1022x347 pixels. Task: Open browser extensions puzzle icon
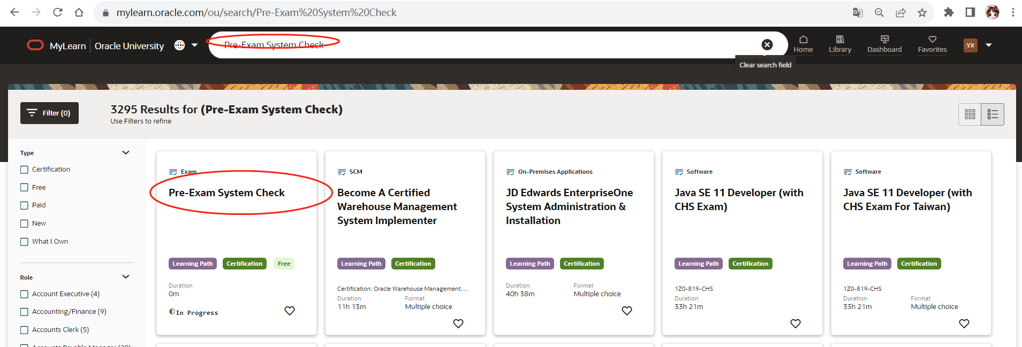[x=949, y=12]
